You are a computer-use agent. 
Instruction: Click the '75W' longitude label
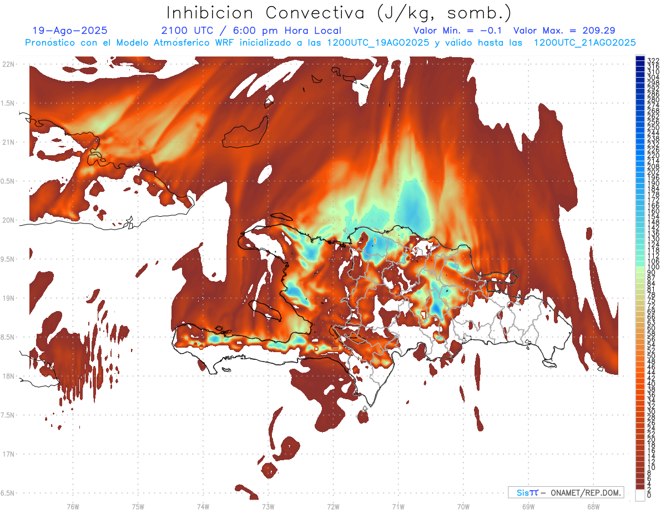[x=138, y=506]
